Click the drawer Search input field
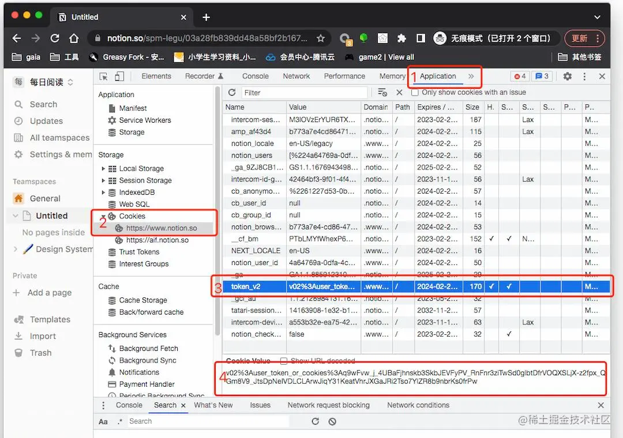Screen dimensions: 623x438 [208, 421]
